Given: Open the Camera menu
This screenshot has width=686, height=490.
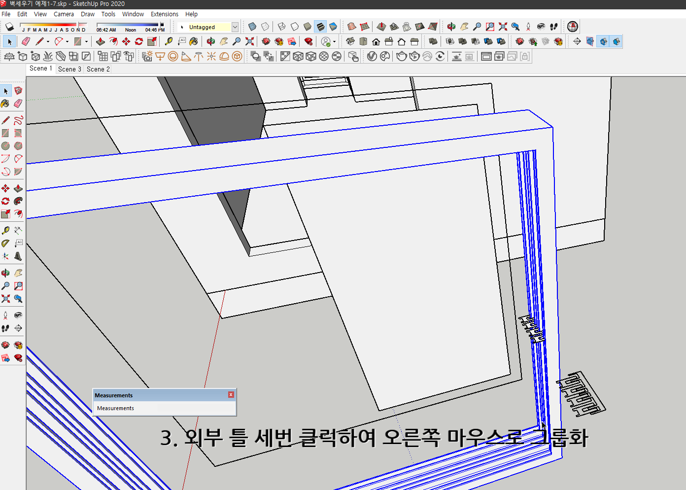Looking at the screenshot, I should [64, 14].
